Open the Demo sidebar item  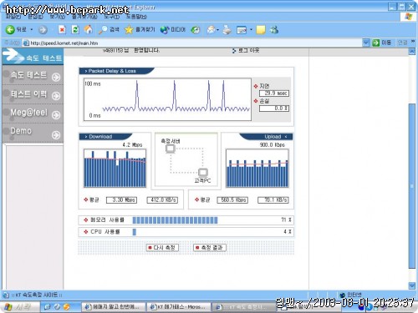33,133
